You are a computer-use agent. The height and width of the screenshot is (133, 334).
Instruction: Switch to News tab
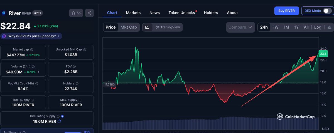[154, 13]
